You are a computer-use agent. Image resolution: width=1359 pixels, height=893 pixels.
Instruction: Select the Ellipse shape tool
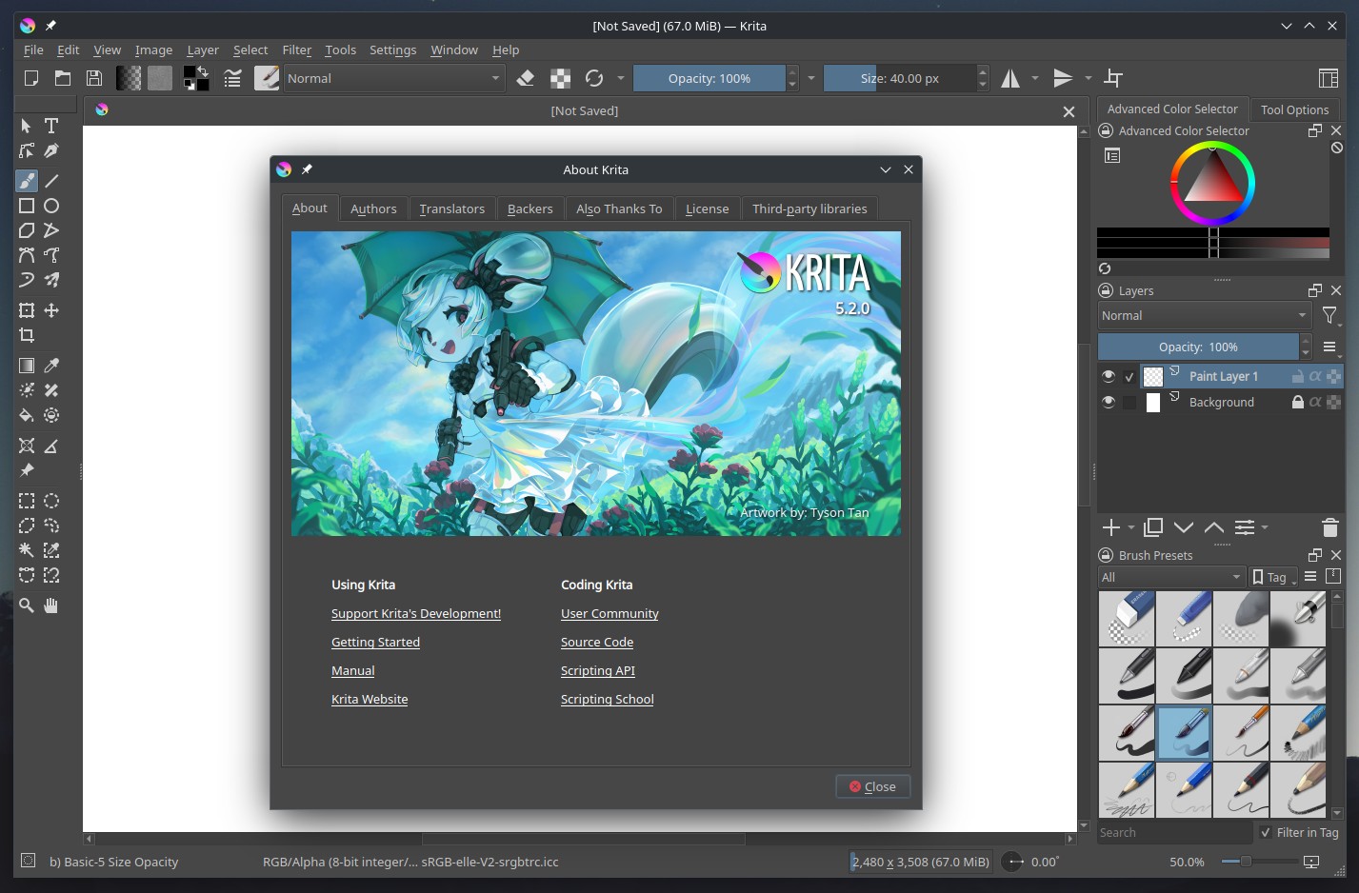click(51, 206)
